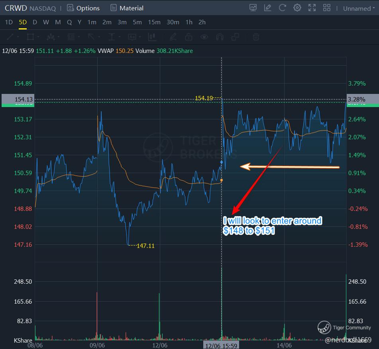Switch to monthly M chart tab
This screenshot has width=379, height=349.
(58, 22)
